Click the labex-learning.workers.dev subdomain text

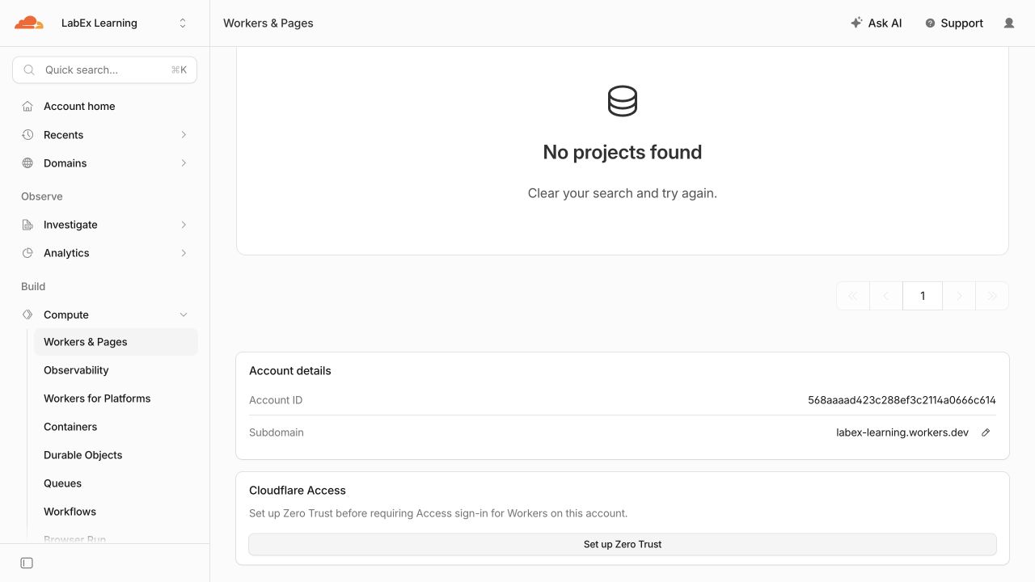point(902,432)
